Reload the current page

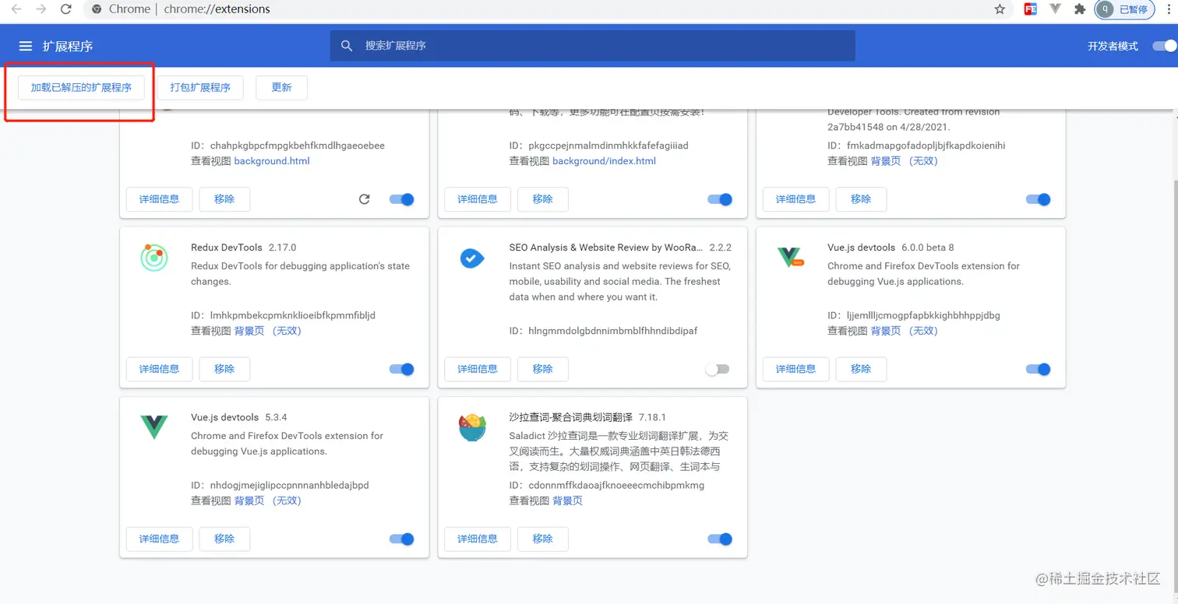point(66,9)
